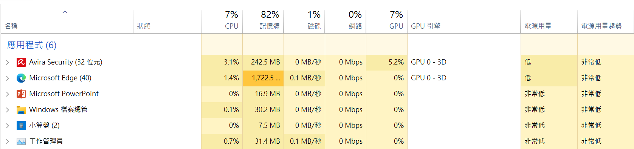Expand the 工作管理員 process row
The image size is (634, 149).
coord(8,141)
